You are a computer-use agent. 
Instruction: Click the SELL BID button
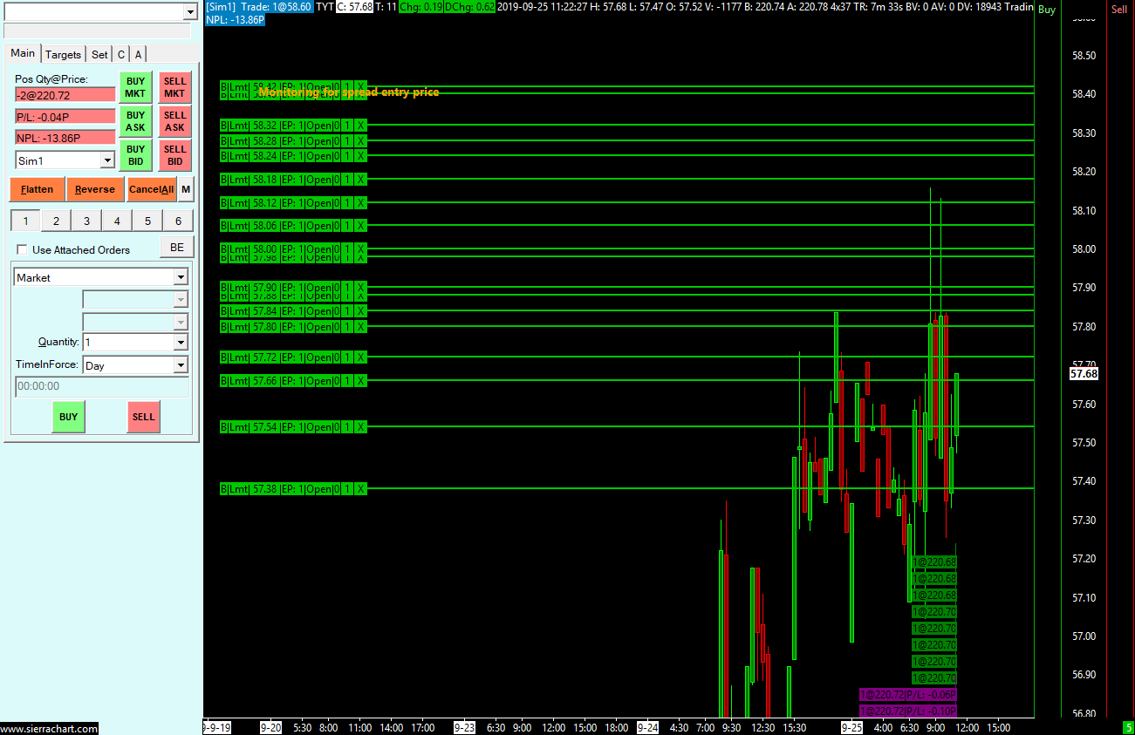click(x=174, y=155)
